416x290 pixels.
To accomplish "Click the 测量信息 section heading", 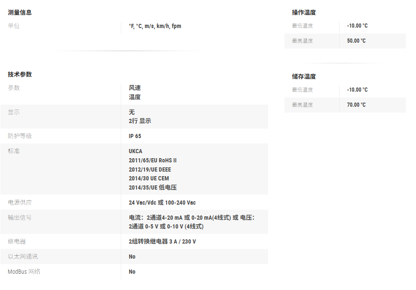I will coord(20,13).
